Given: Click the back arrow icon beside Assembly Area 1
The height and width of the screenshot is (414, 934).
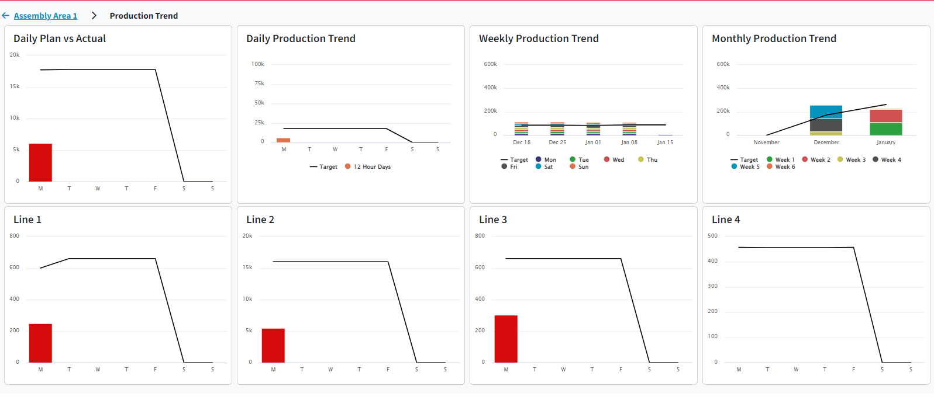Looking at the screenshot, I should (6, 16).
